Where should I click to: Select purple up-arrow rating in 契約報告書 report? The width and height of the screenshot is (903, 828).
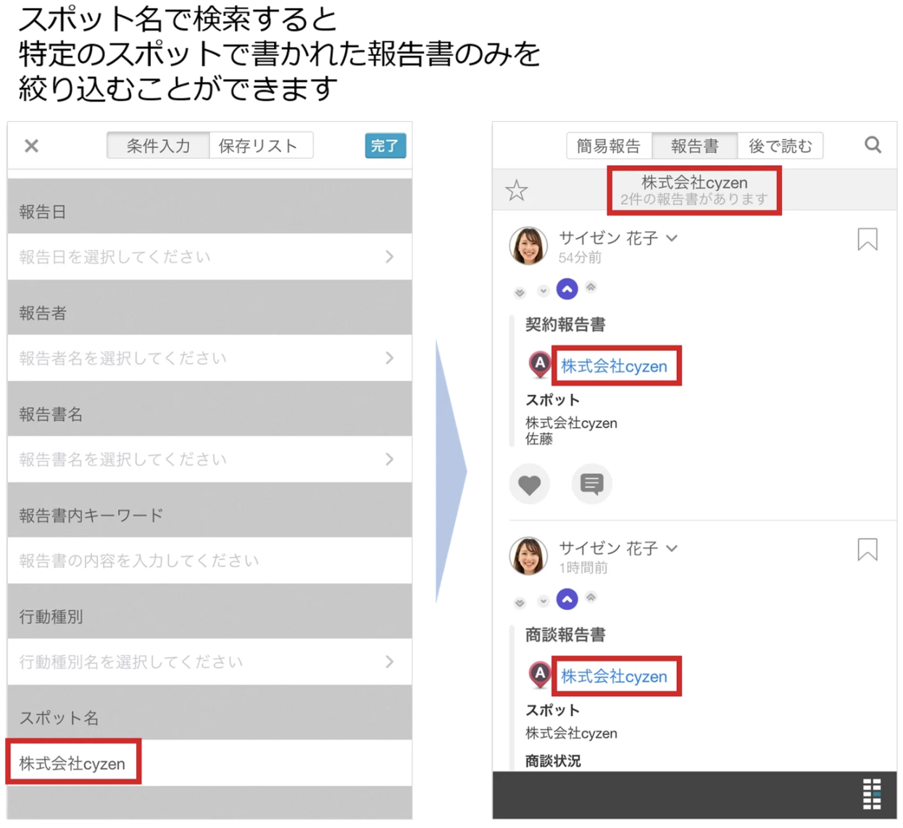pyautogui.click(x=567, y=289)
